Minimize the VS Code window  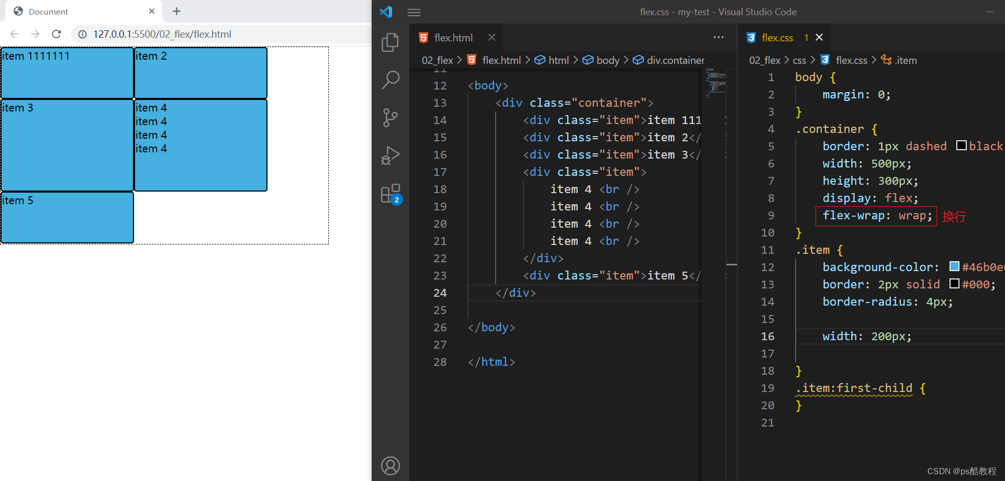click(x=989, y=12)
